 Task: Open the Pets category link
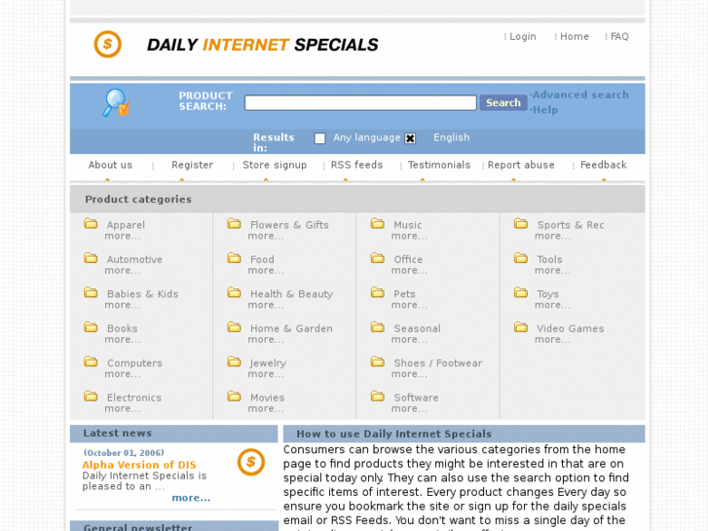404,294
